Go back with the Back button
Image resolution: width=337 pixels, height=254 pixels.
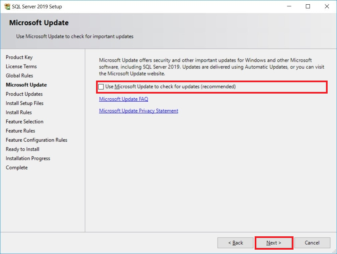coord(236,243)
